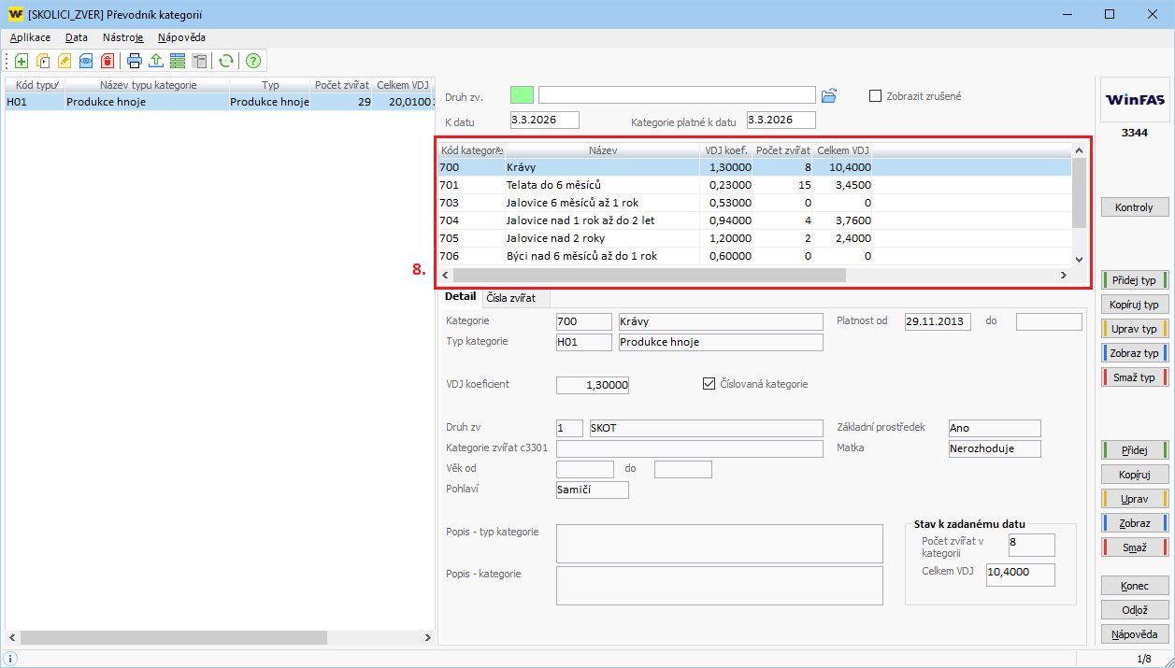Select the Telata do 6 měsíců row
Viewport: 1175px width, 668px height.
click(553, 185)
